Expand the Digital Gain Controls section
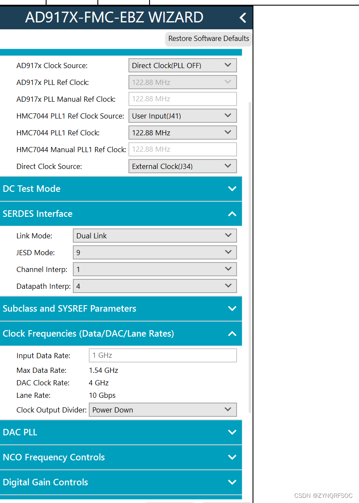 [121, 482]
